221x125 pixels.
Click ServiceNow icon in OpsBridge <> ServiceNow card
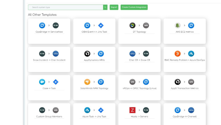(x=56, y=25)
